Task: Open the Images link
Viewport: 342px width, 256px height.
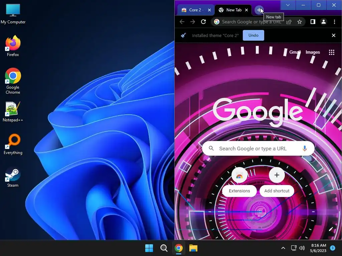Action: point(313,52)
